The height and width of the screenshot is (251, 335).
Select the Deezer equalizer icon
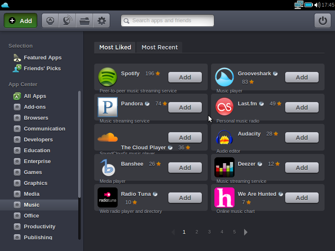pos(224,167)
